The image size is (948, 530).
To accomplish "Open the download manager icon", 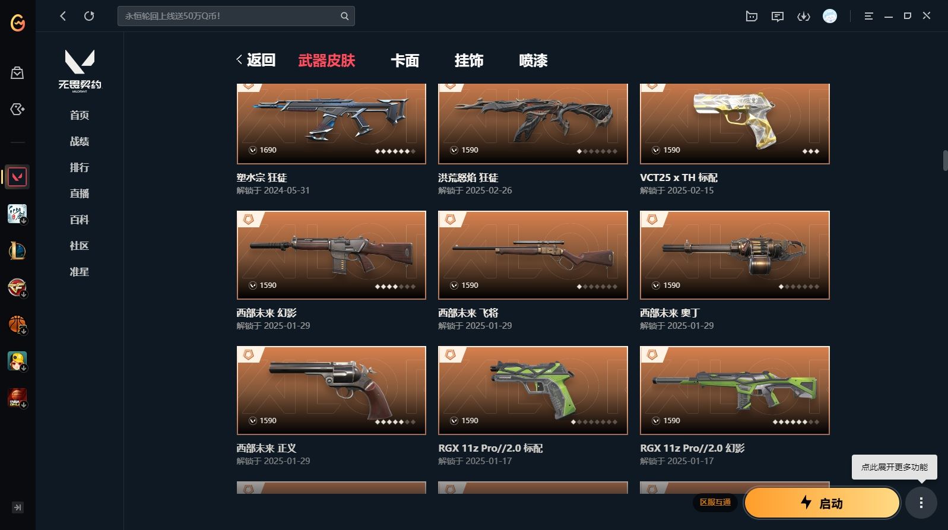I will (x=804, y=16).
